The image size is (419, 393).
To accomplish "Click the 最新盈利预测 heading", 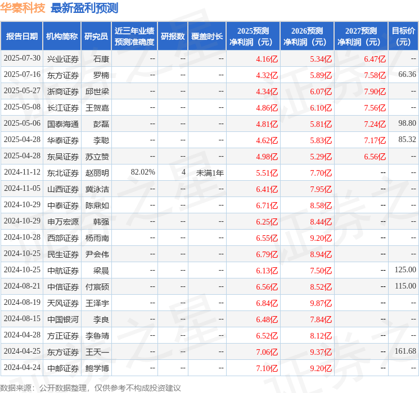I will [84, 8].
